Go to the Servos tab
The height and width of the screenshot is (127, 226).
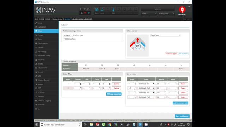pyautogui.click(x=46, y=72)
